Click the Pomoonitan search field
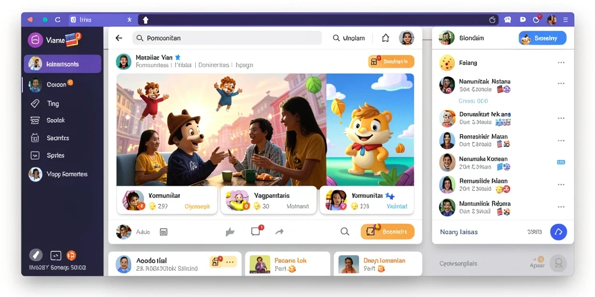The height and width of the screenshot is (297, 595). pos(227,38)
